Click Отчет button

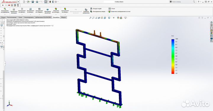[112, 9]
